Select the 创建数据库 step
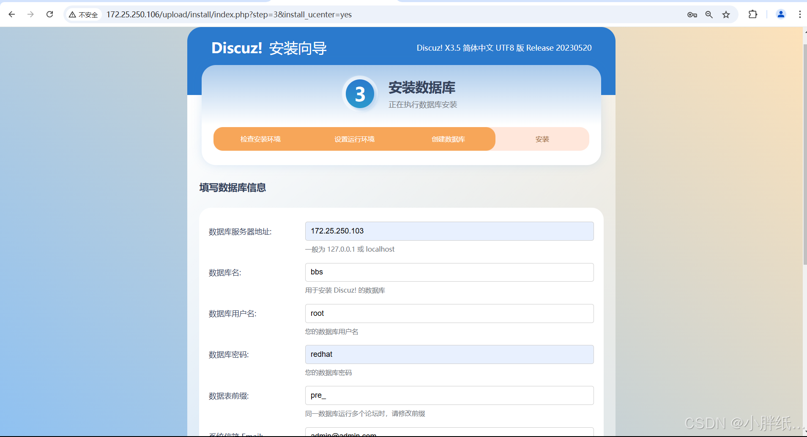This screenshot has width=807, height=437. (448, 139)
